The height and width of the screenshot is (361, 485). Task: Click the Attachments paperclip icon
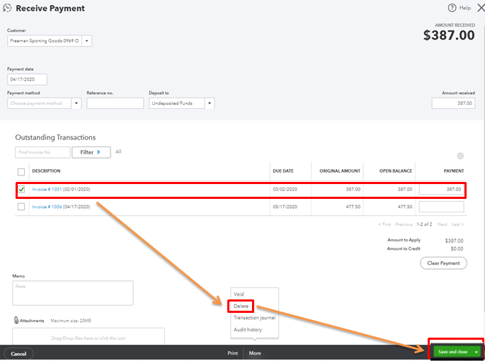pos(16,321)
